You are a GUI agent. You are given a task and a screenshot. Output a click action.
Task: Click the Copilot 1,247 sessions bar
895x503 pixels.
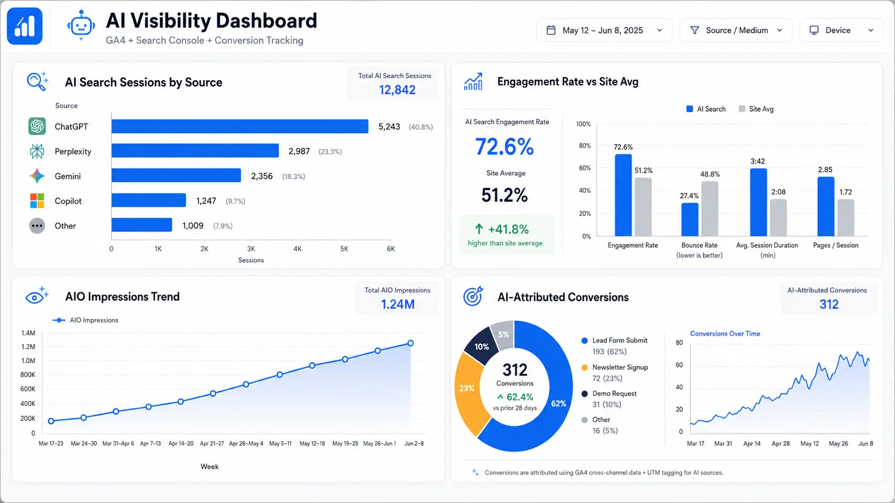149,200
